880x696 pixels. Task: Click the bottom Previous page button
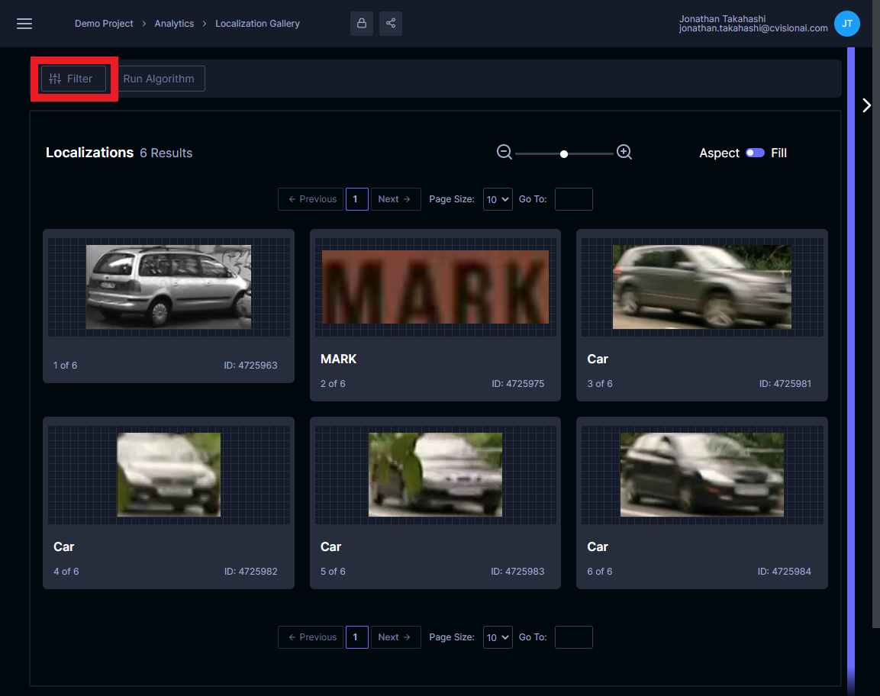click(x=311, y=637)
